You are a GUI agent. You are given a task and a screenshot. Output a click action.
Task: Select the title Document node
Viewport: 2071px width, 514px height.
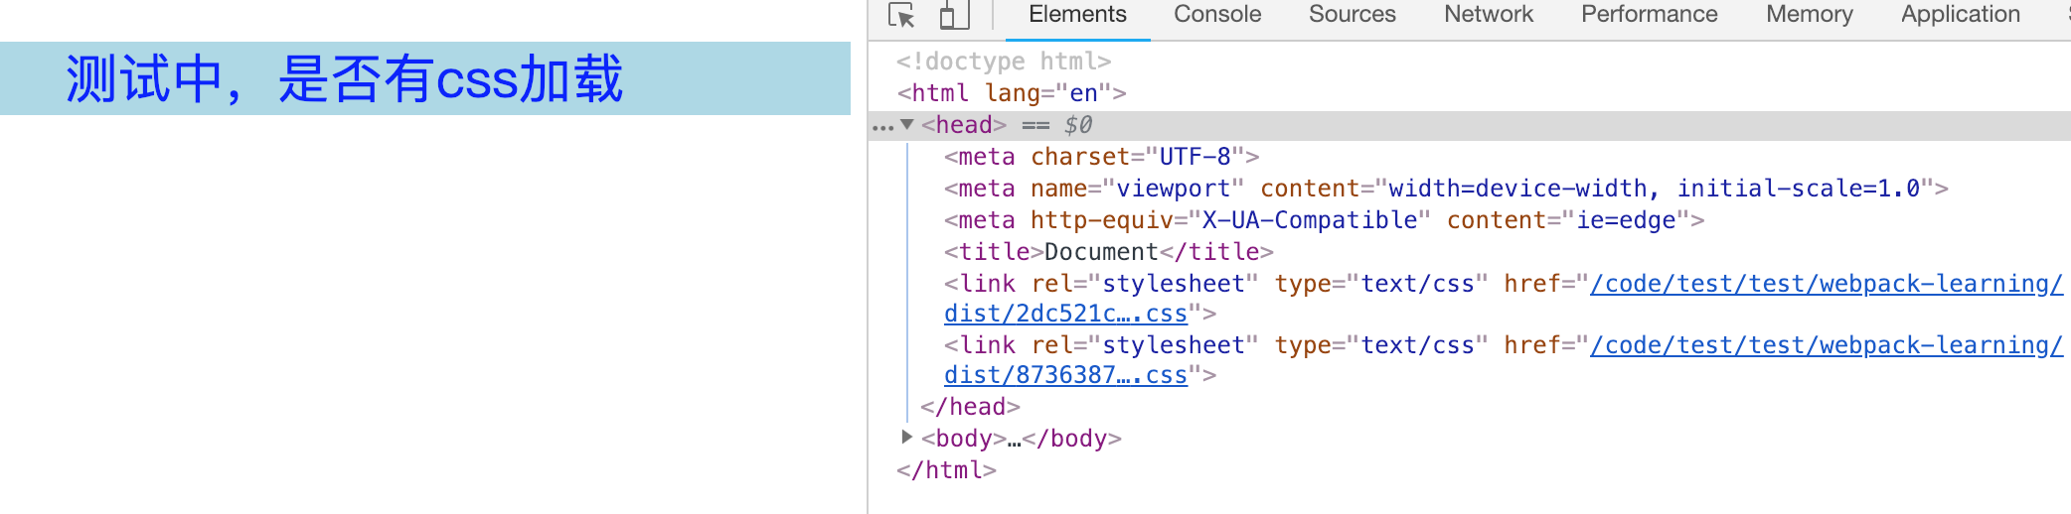click(x=1108, y=252)
